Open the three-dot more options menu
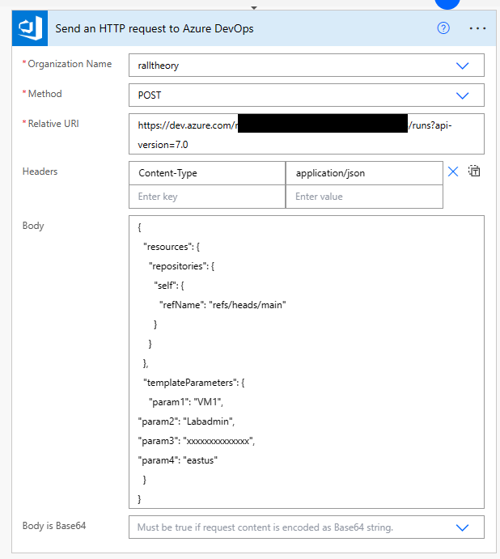This screenshot has height=559, width=500. coord(477,28)
